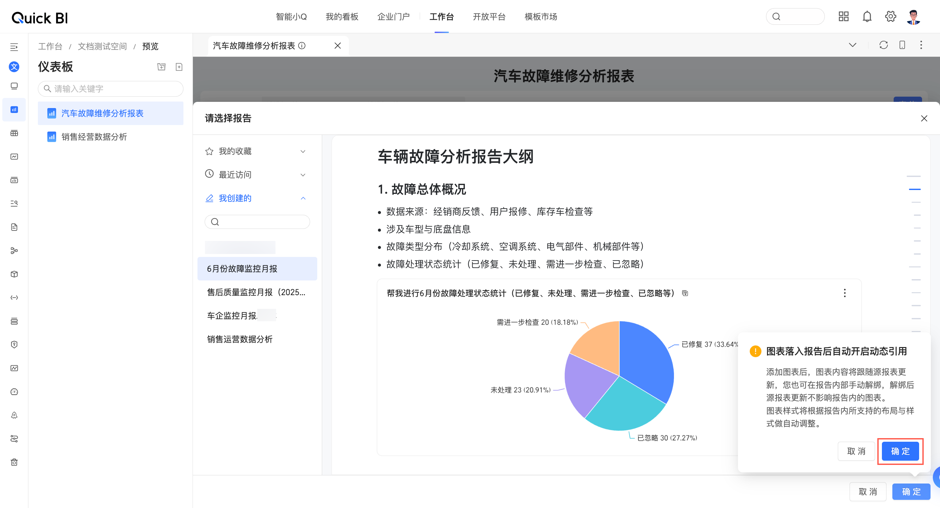Open the workspace avatar icon in sidebar
Screen dimensions: 940x508
[14, 67]
